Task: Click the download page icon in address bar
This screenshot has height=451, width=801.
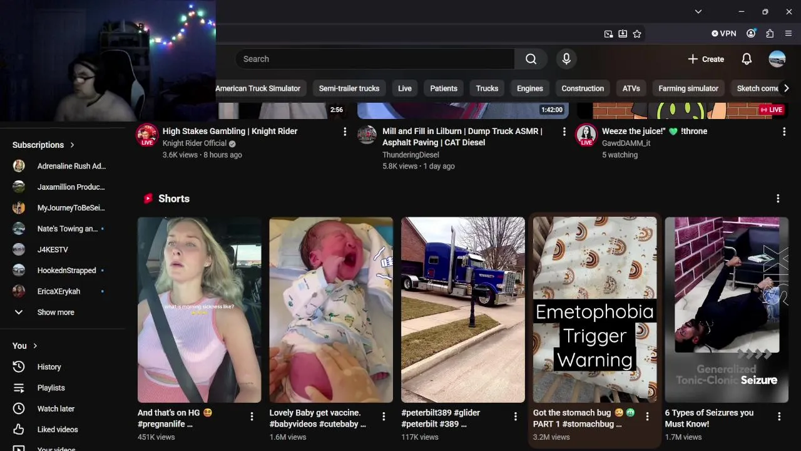Action: [x=623, y=34]
